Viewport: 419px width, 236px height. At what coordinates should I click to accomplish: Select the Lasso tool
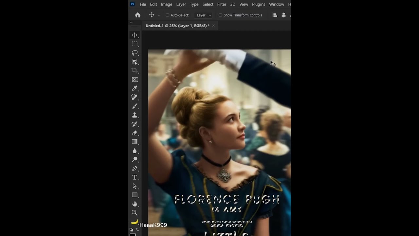click(x=135, y=53)
